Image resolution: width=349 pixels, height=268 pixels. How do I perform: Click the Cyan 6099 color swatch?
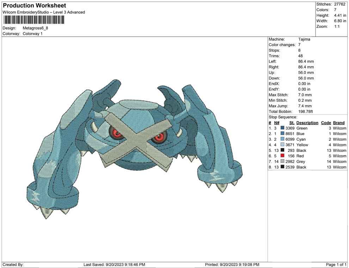pos(282,139)
